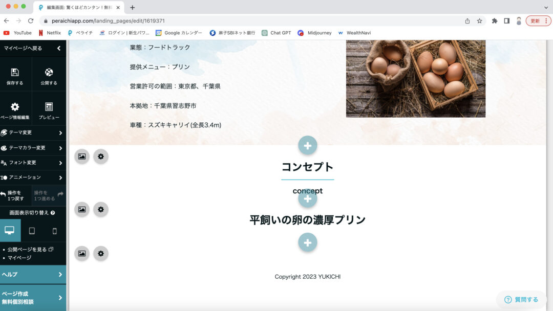The height and width of the screenshot is (311, 553).
Task: Open Google カレンダー bookmark
Action: tap(179, 33)
